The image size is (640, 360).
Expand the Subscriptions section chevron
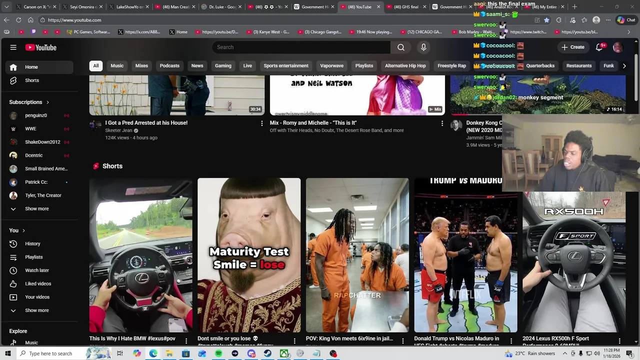pyautogui.click(x=48, y=102)
